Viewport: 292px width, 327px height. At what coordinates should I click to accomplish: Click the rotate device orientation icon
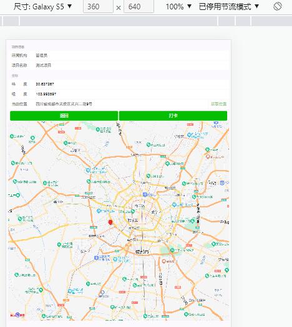[278, 6]
